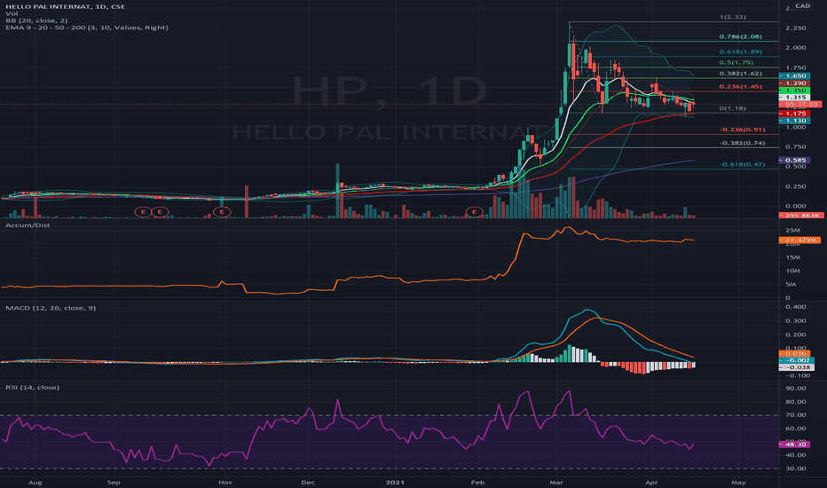The width and height of the screenshot is (827, 488).
Task: Click the Apr label on time axis
Action: pyautogui.click(x=651, y=482)
